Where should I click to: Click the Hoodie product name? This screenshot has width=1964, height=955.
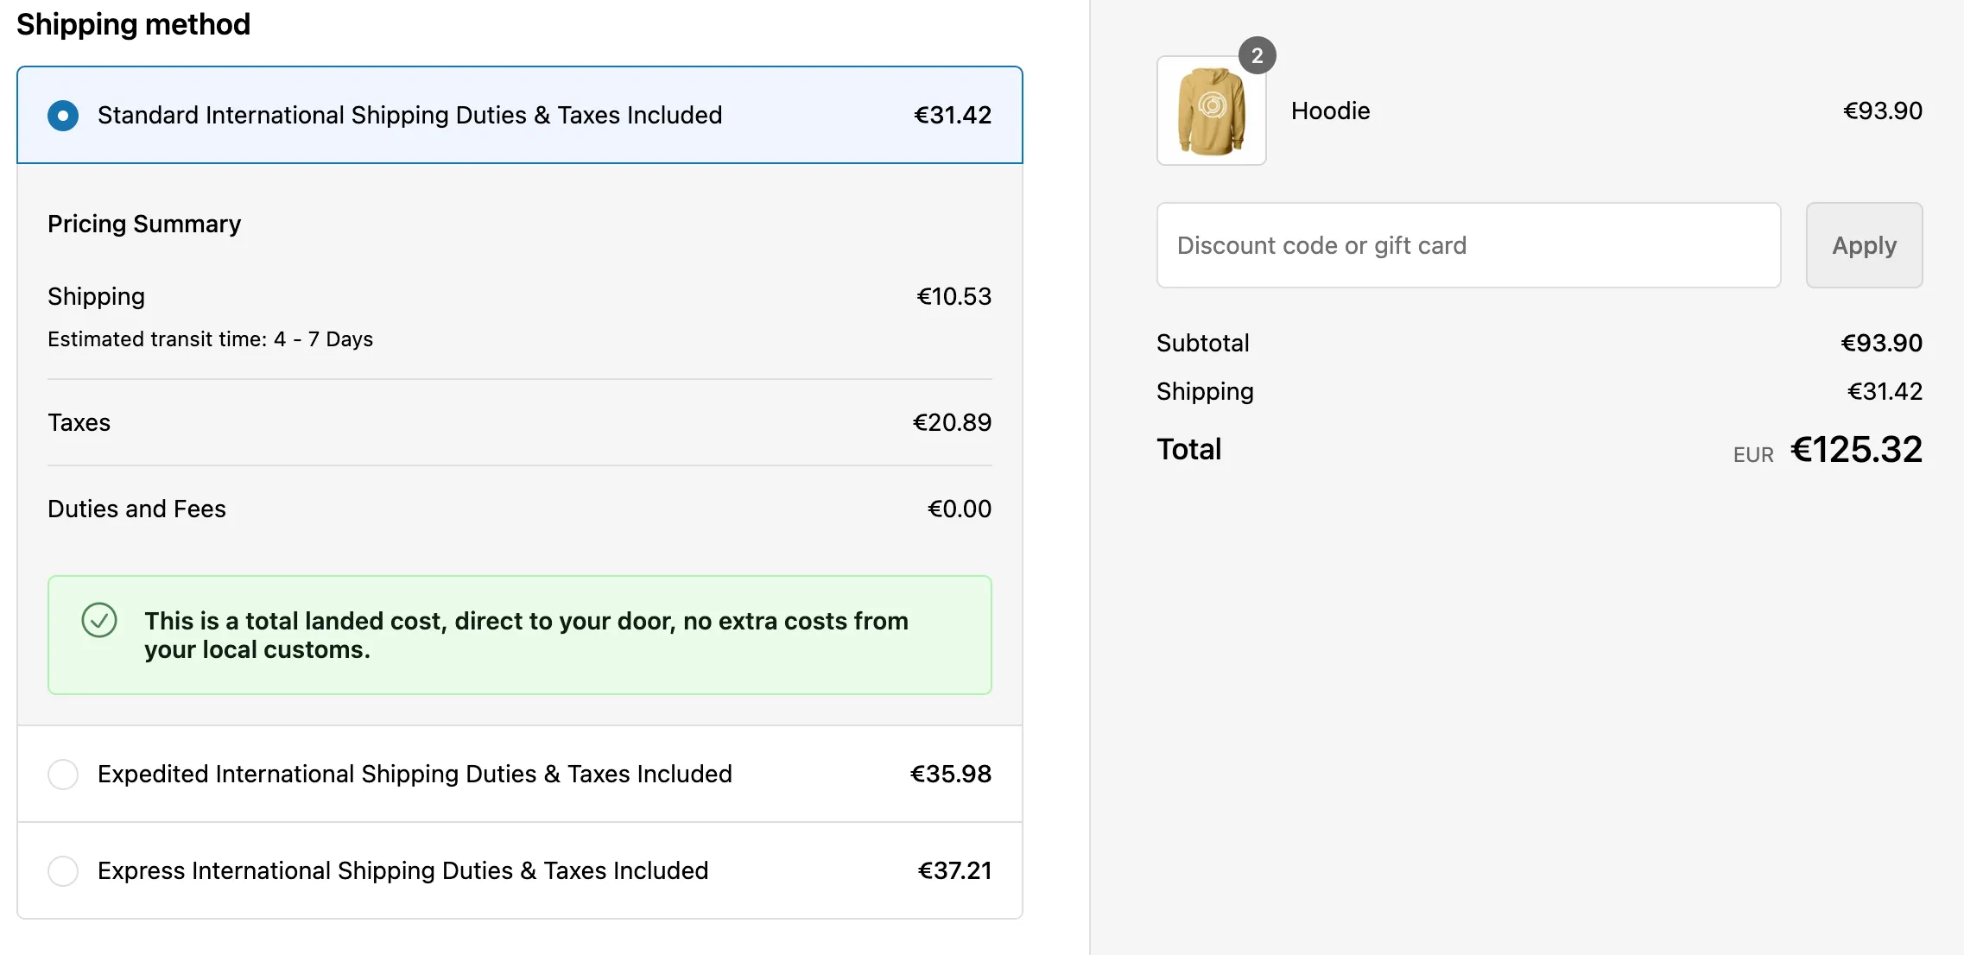point(1330,111)
